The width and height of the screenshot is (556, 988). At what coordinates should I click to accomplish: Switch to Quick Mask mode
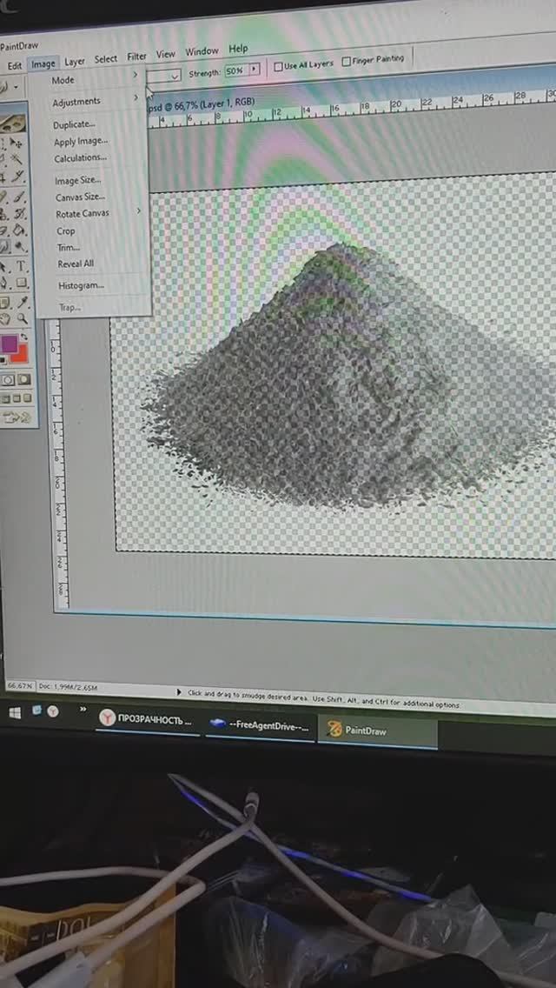click(24, 380)
